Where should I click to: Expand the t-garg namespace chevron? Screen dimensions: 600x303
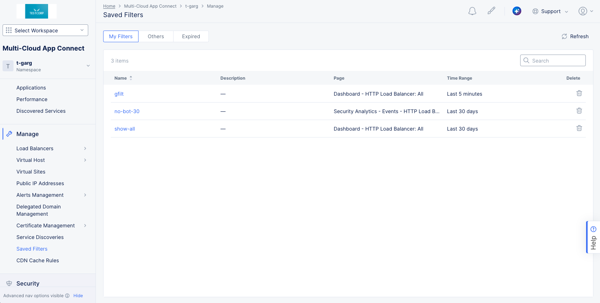click(x=88, y=66)
